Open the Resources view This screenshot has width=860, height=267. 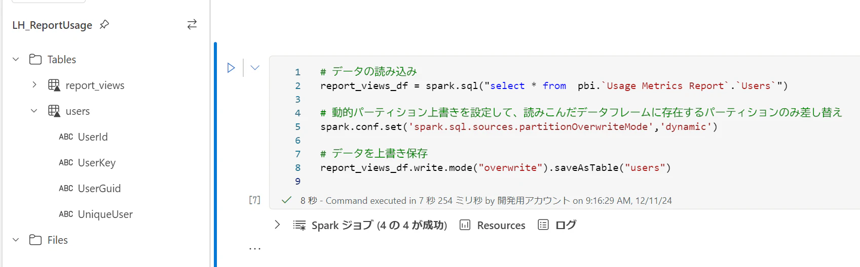(x=501, y=226)
